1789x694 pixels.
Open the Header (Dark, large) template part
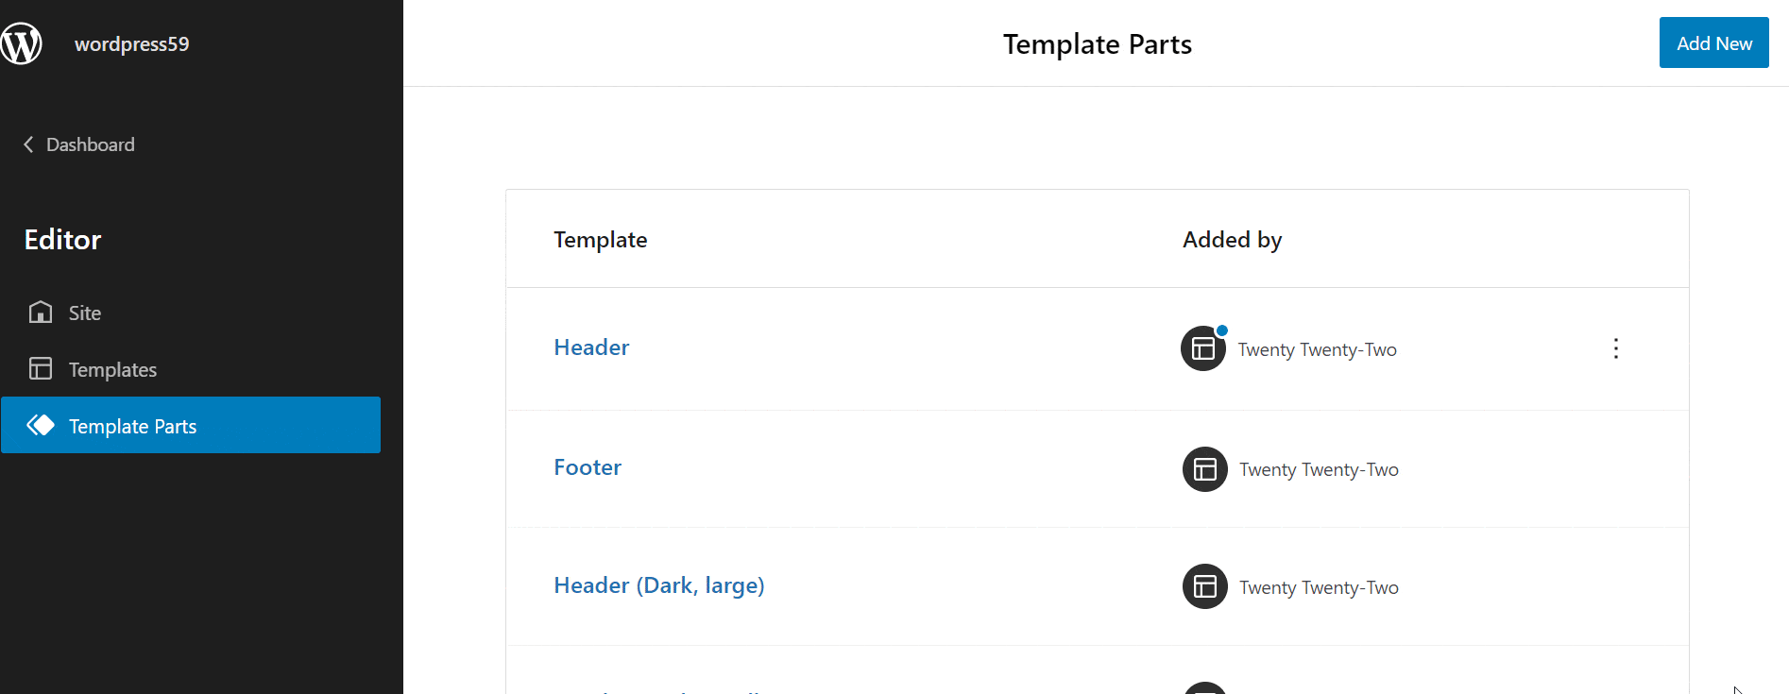point(659,585)
